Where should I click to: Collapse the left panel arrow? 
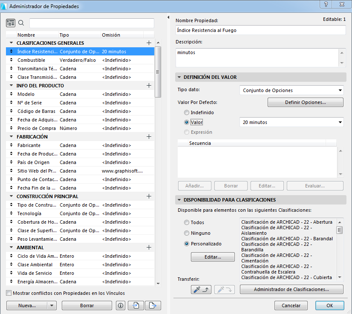click(168, 17)
